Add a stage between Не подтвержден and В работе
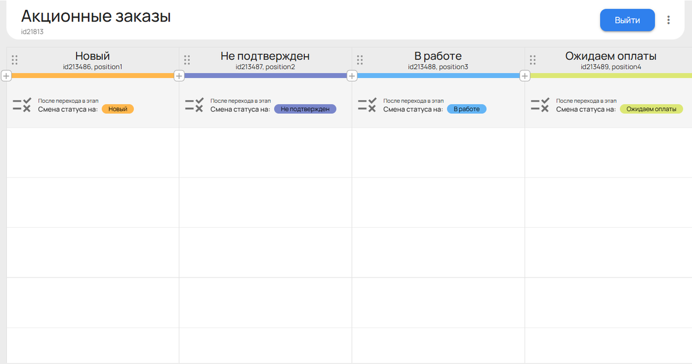Screen dimensions: 692x364 pyautogui.click(x=351, y=76)
